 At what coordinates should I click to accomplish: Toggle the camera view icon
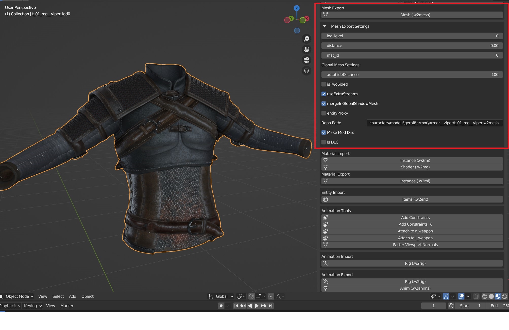(307, 60)
